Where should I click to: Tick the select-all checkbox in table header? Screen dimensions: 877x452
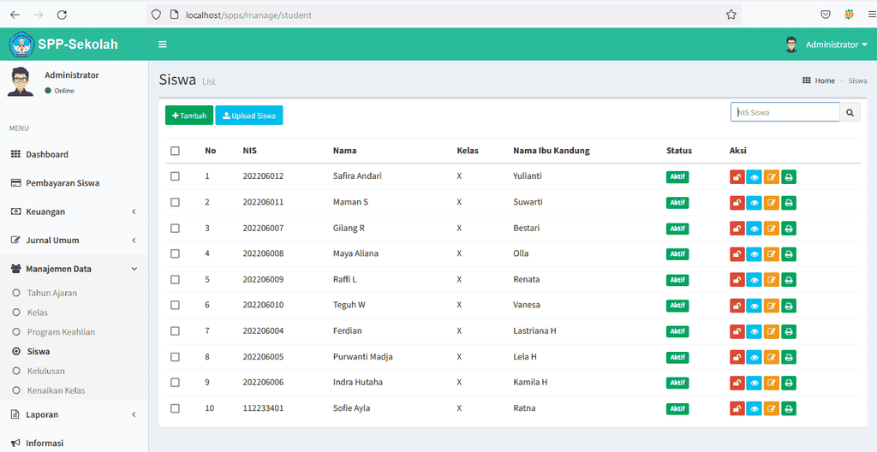175,151
